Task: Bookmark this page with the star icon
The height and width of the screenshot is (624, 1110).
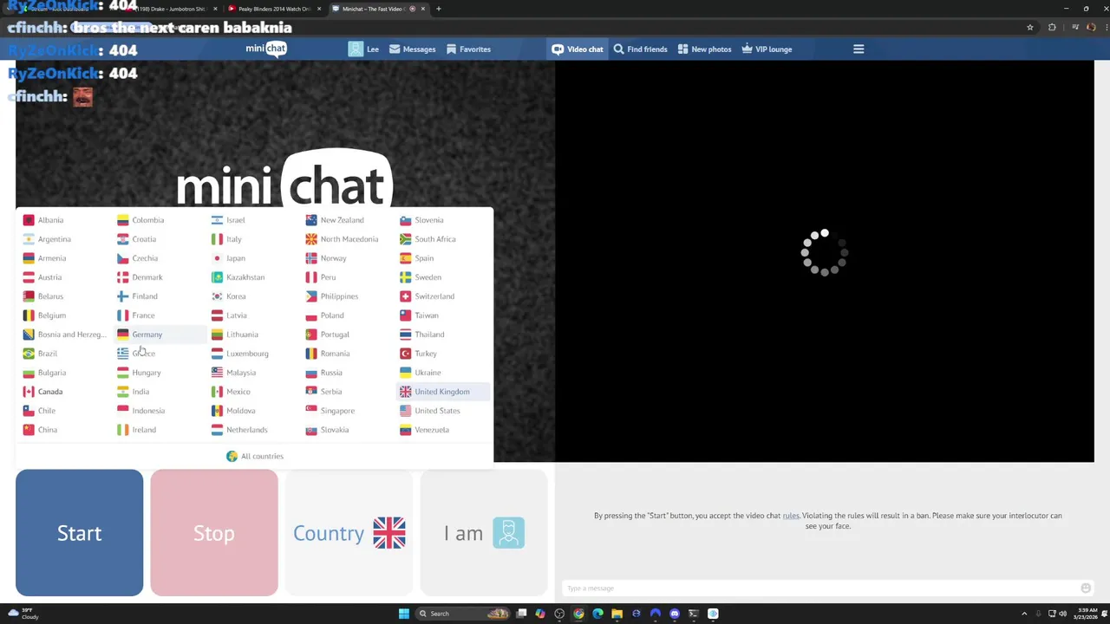Action: click(1030, 28)
